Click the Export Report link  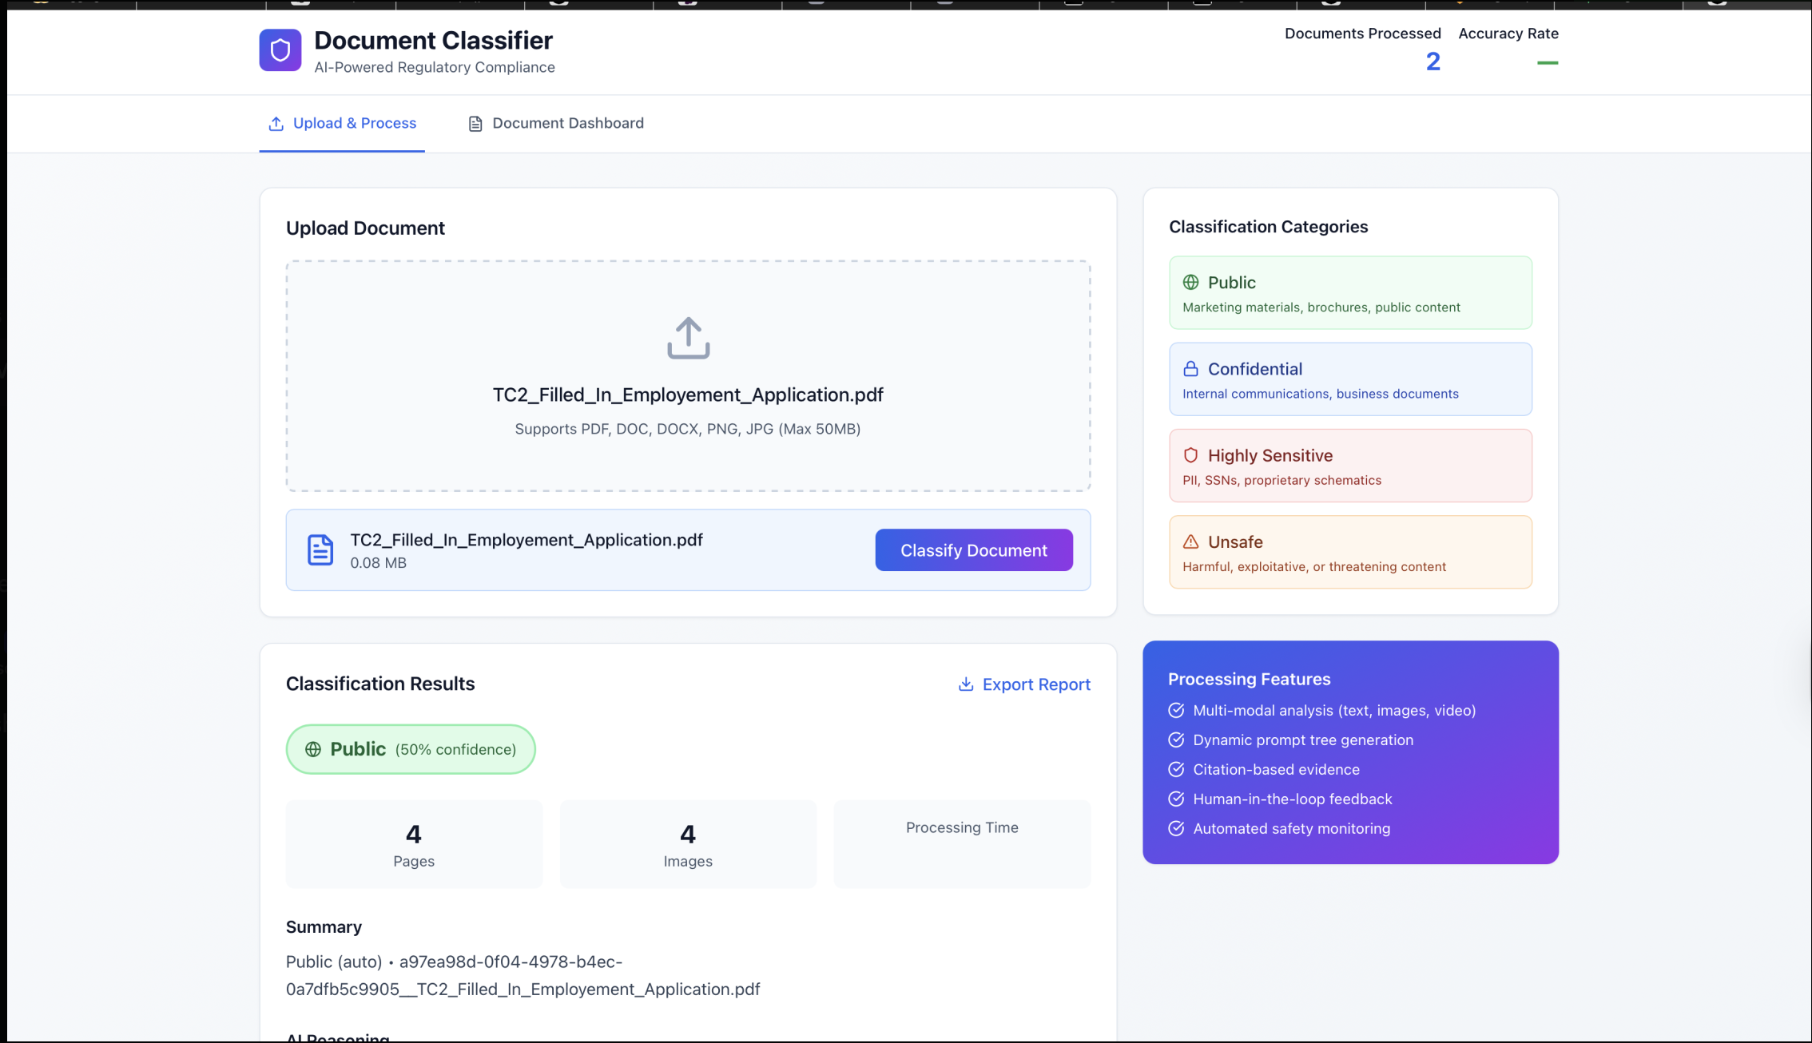(1035, 684)
